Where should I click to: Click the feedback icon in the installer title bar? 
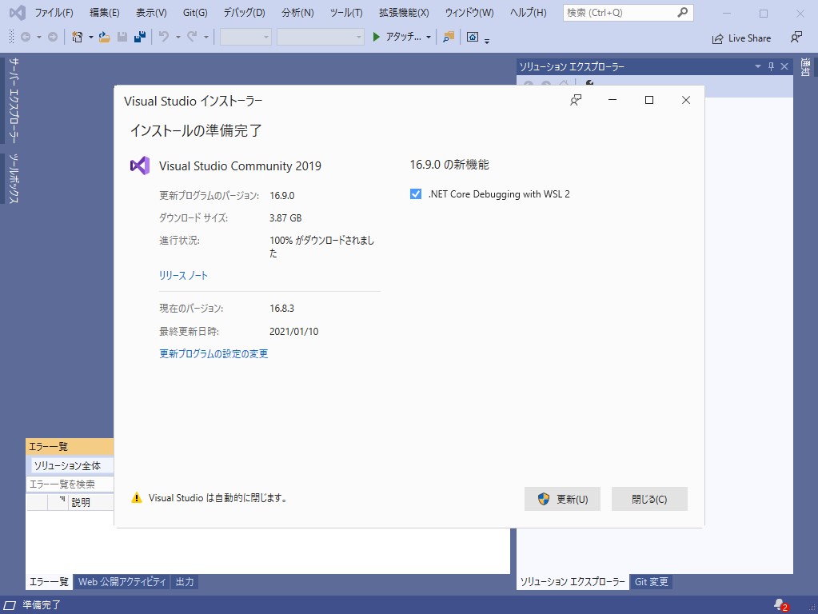click(575, 100)
